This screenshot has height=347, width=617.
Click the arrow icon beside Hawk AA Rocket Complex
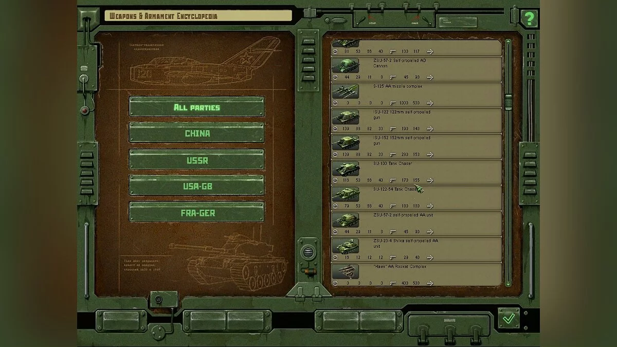click(431, 283)
